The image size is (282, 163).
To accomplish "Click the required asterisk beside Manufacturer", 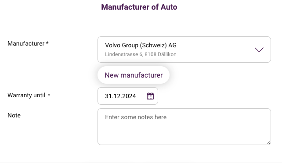I will tap(47, 43).
